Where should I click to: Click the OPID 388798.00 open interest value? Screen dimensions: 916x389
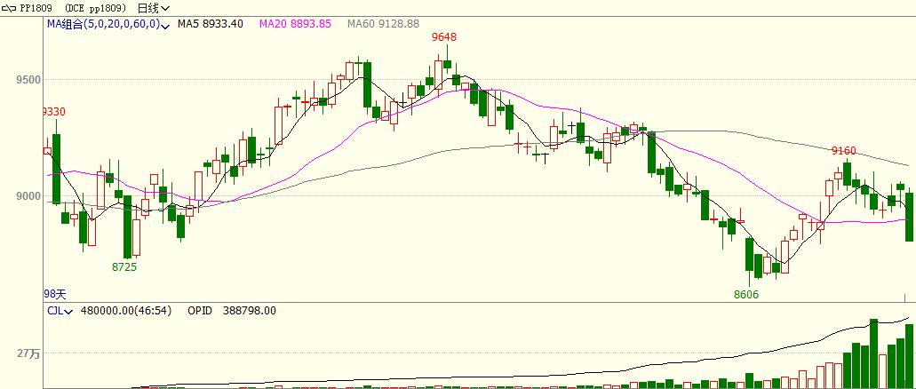point(232,311)
